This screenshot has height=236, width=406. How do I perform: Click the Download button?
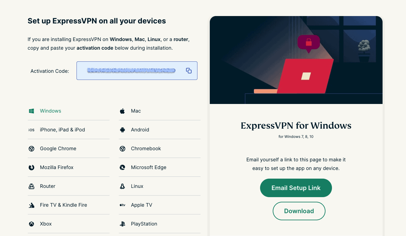[x=299, y=211]
